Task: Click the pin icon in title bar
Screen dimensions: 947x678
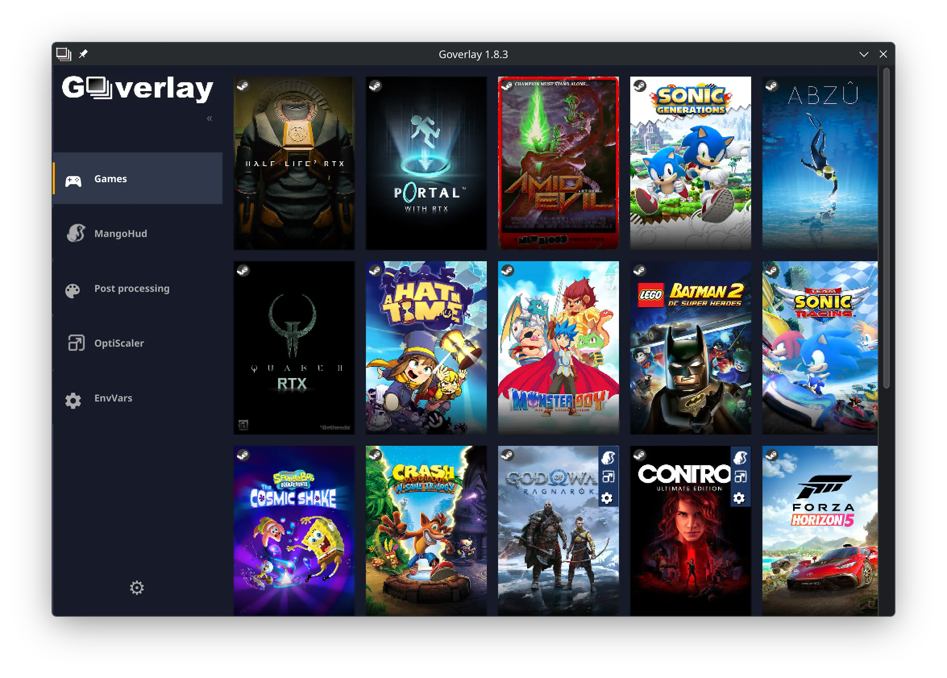Action: [83, 54]
